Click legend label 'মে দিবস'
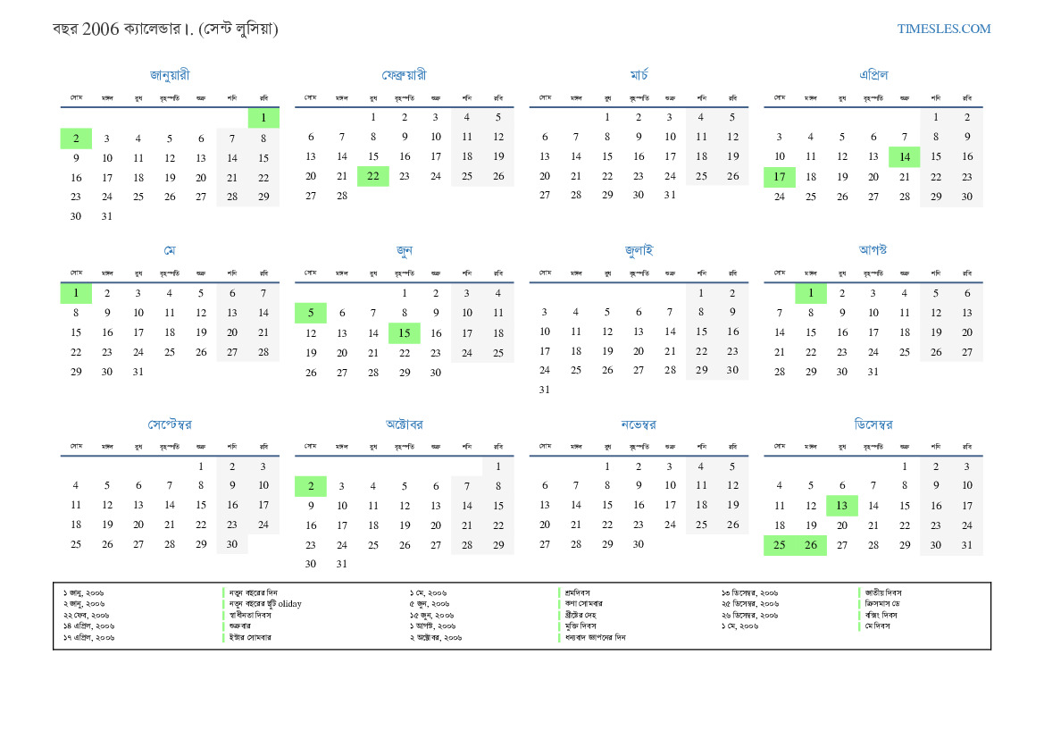 click(x=878, y=626)
